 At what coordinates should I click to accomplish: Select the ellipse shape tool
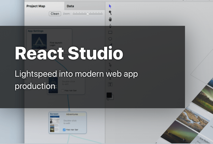tap(110, 39)
